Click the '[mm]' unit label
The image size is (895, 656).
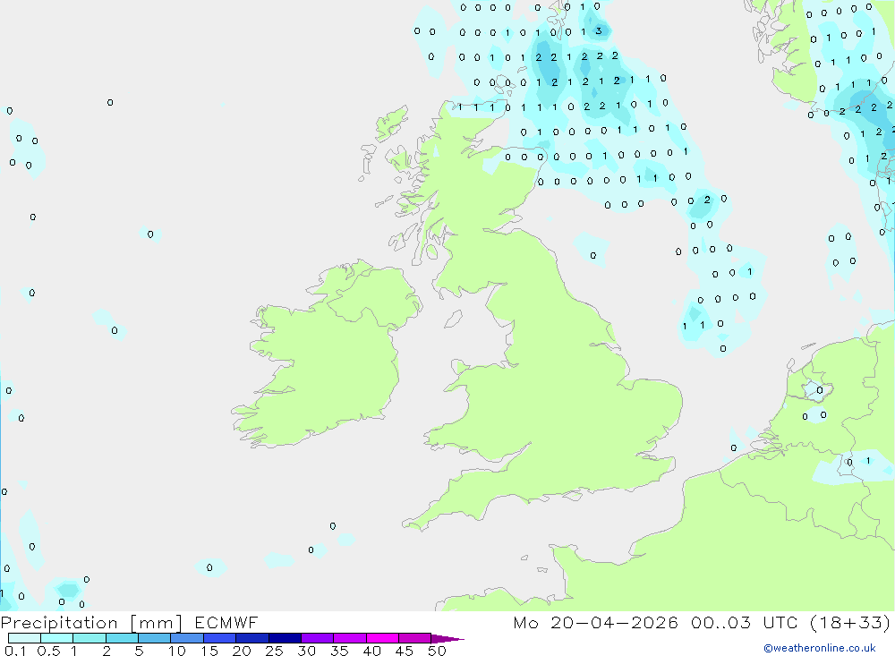point(157,623)
